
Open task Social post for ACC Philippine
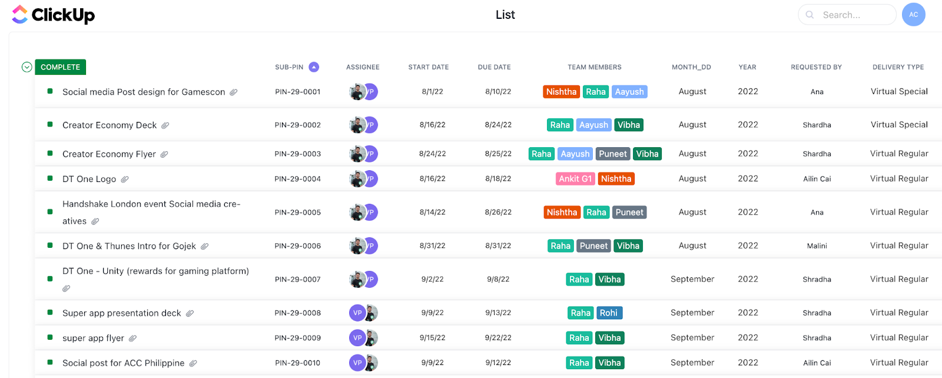(x=124, y=363)
